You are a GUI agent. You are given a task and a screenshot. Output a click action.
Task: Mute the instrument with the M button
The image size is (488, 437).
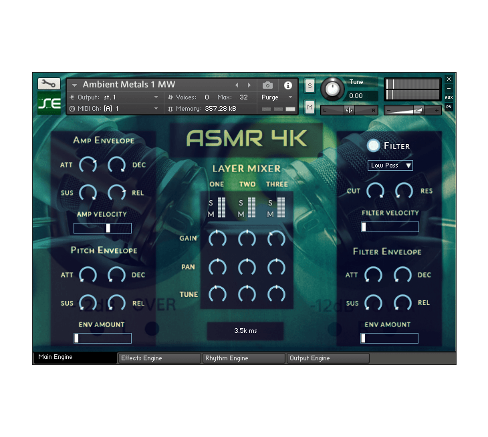[x=310, y=107]
